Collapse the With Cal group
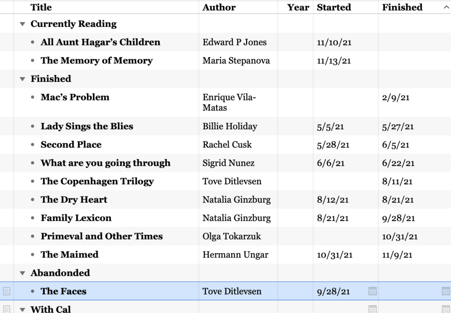Image resolution: width=451 pixels, height=313 pixels. (x=22, y=309)
